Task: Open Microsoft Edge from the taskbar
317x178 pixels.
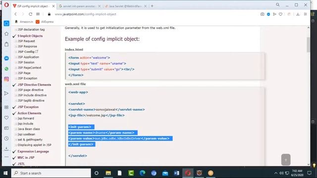Action: coord(142,173)
